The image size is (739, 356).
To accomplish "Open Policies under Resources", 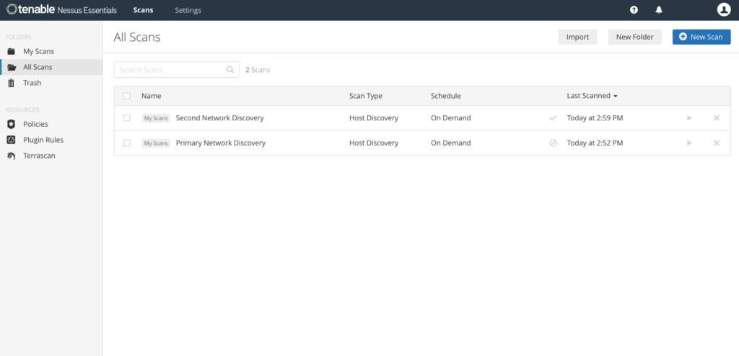I will [36, 125].
